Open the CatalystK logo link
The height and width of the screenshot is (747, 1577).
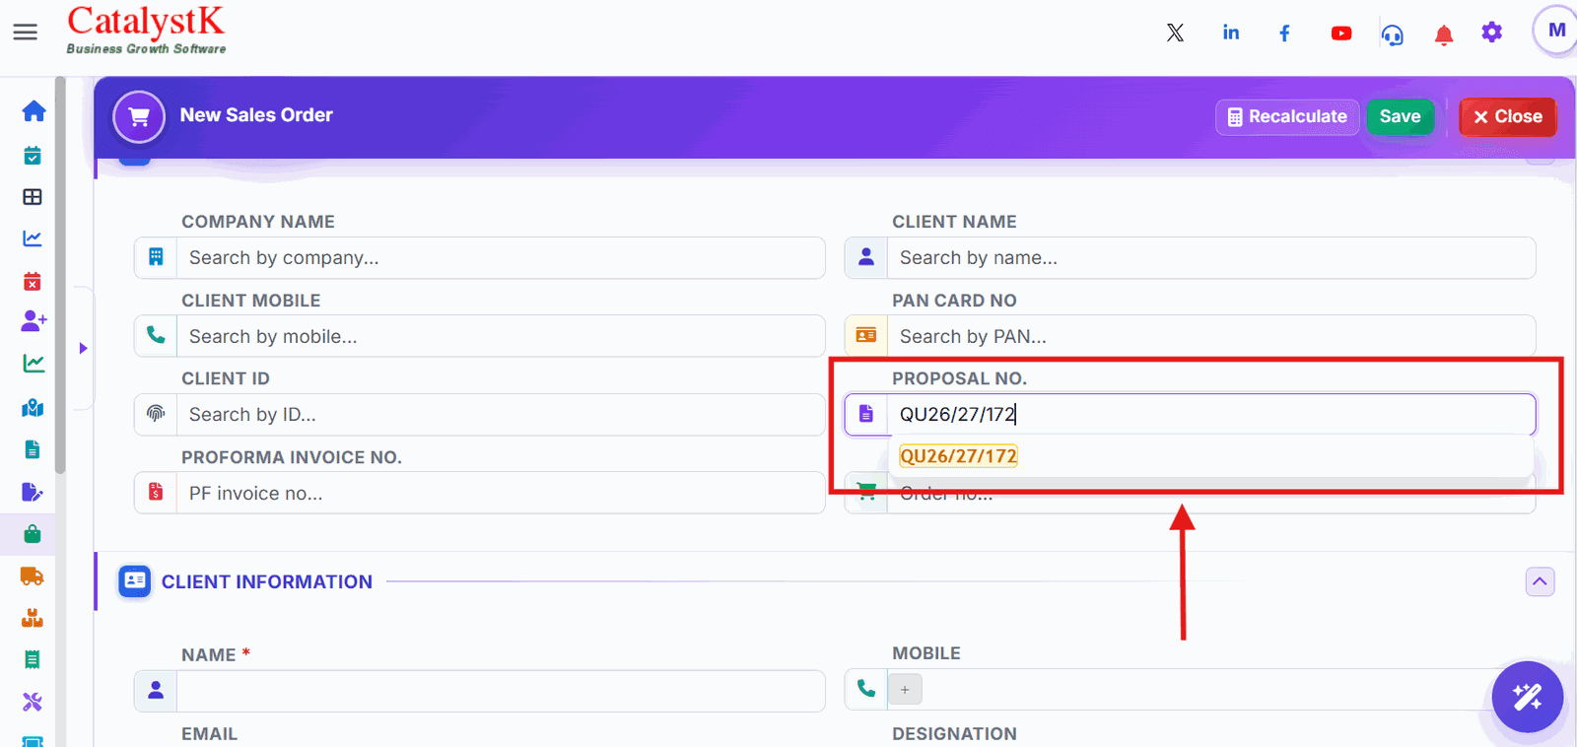click(x=146, y=30)
